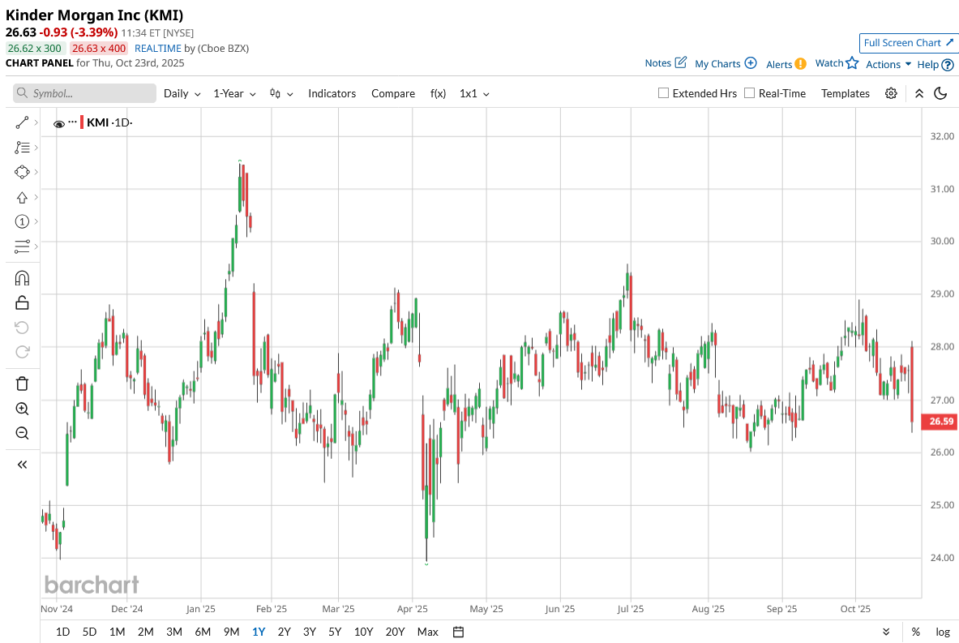The width and height of the screenshot is (959, 643).
Task: Delete drawings with the trash icon
Action: click(22, 384)
